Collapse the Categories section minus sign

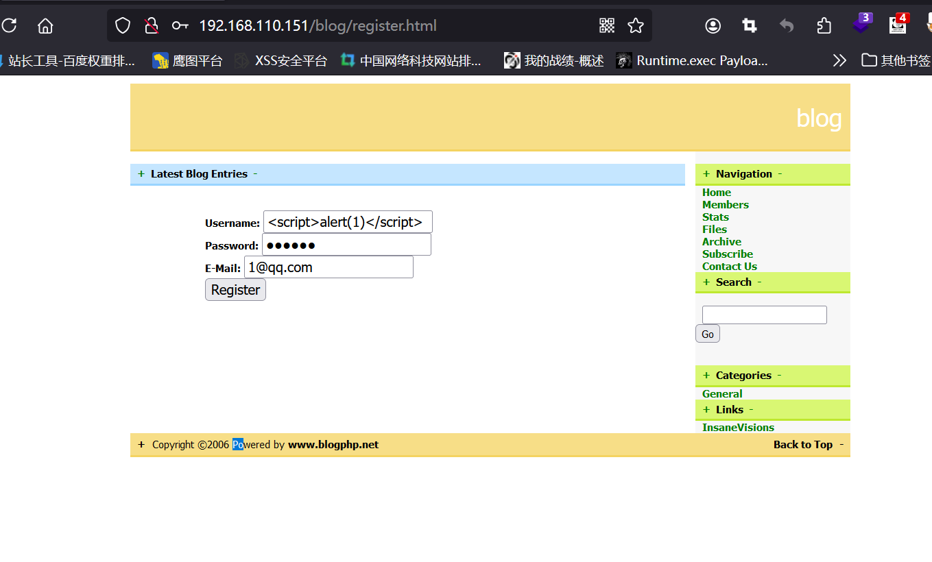[x=779, y=376]
